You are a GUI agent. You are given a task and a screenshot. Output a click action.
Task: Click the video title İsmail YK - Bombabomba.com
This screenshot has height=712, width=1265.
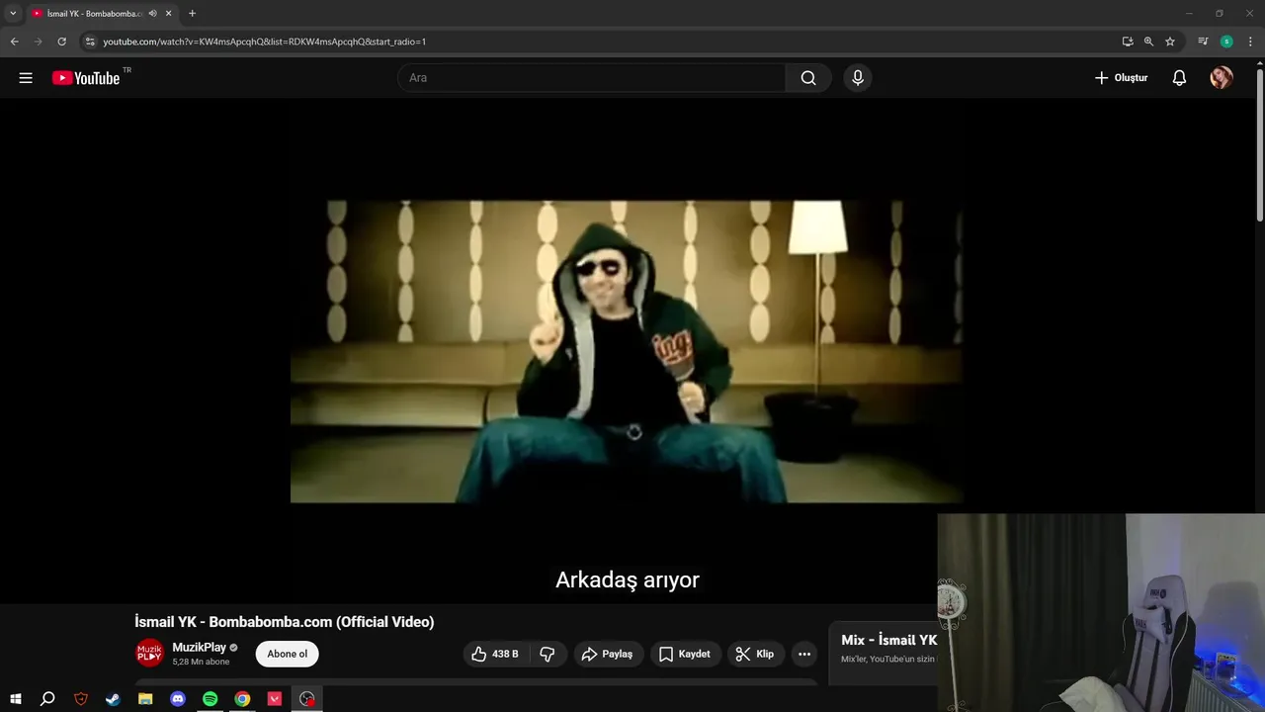click(285, 622)
